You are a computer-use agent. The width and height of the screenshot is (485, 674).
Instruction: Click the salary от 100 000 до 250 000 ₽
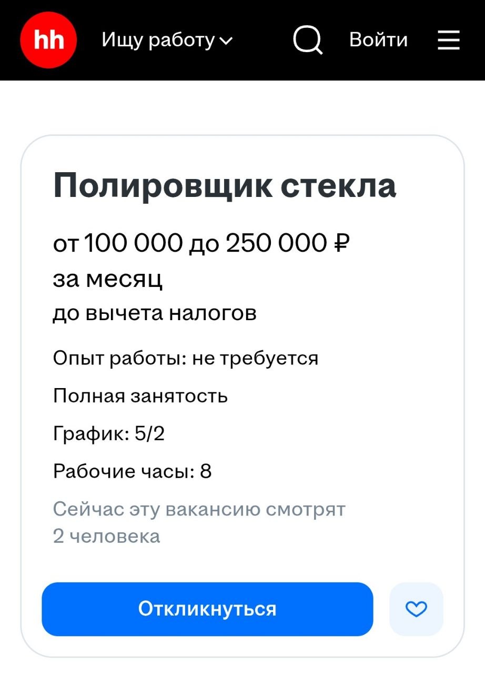(203, 243)
